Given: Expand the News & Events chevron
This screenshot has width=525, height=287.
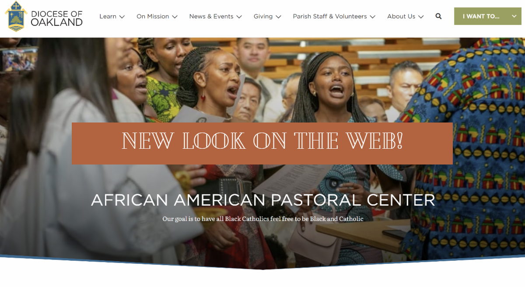Looking at the screenshot, I should click(239, 17).
